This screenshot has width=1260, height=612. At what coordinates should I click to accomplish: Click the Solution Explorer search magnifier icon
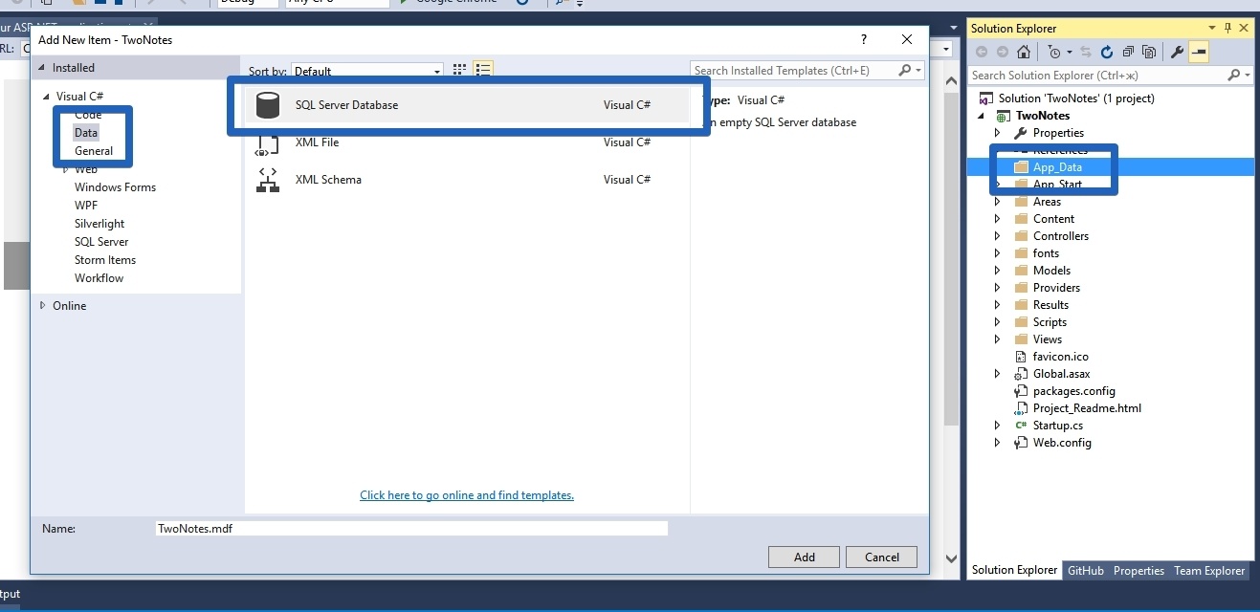coord(1233,75)
